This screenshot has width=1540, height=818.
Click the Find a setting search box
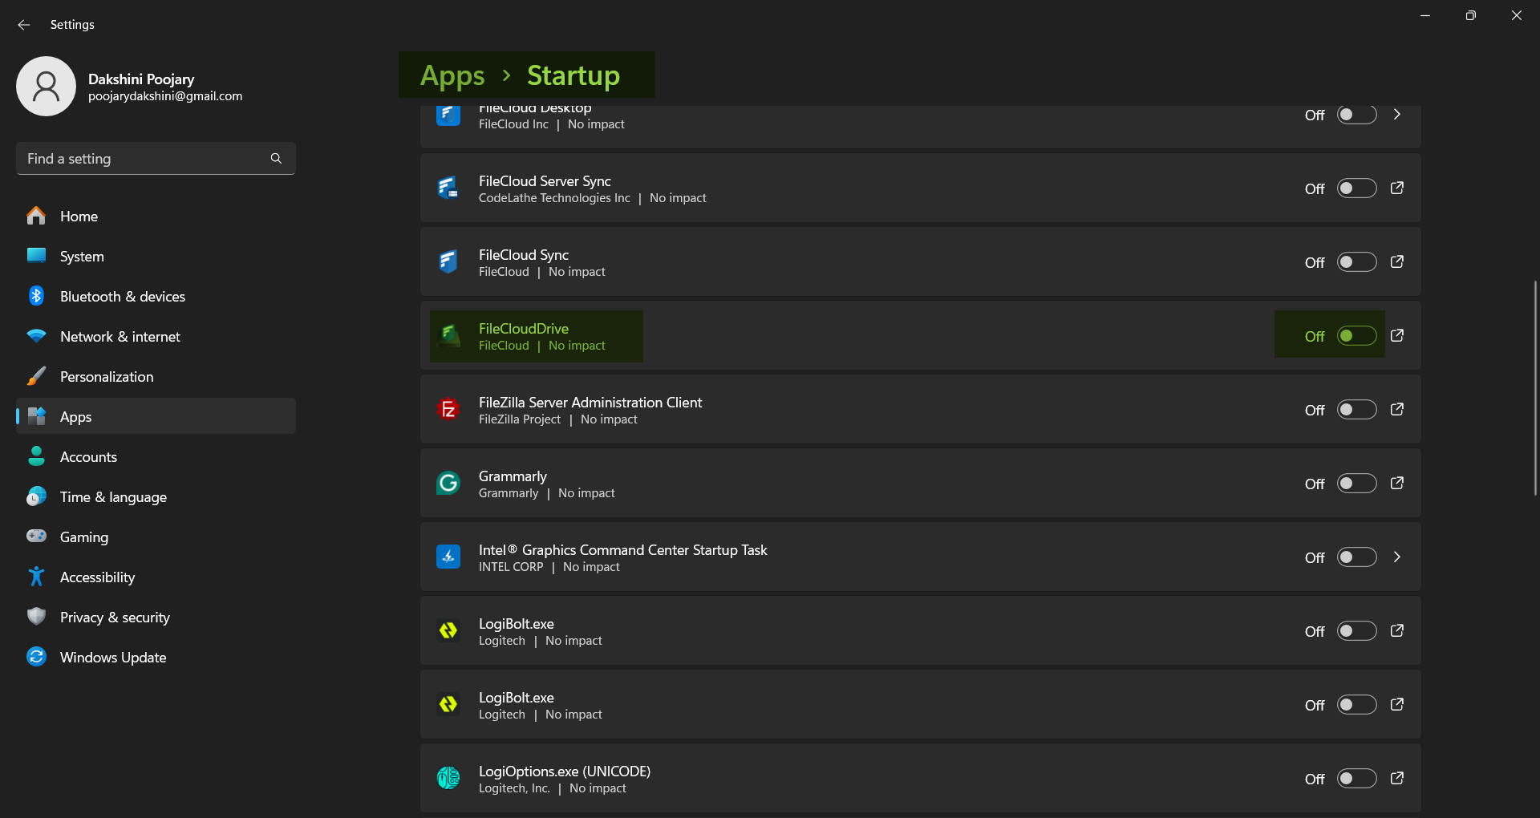pyautogui.click(x=156, y=158)
